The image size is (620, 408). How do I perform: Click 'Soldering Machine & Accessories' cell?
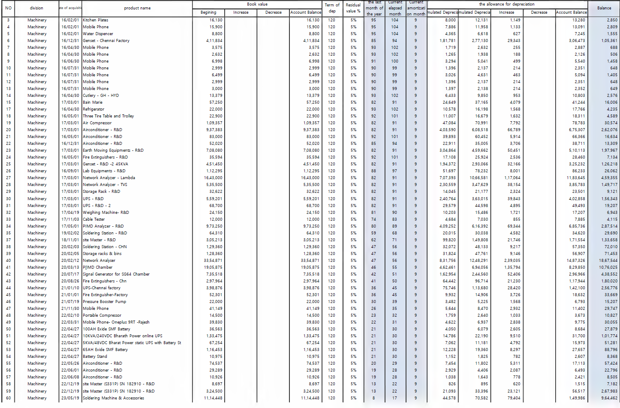[x=114, y=398]
